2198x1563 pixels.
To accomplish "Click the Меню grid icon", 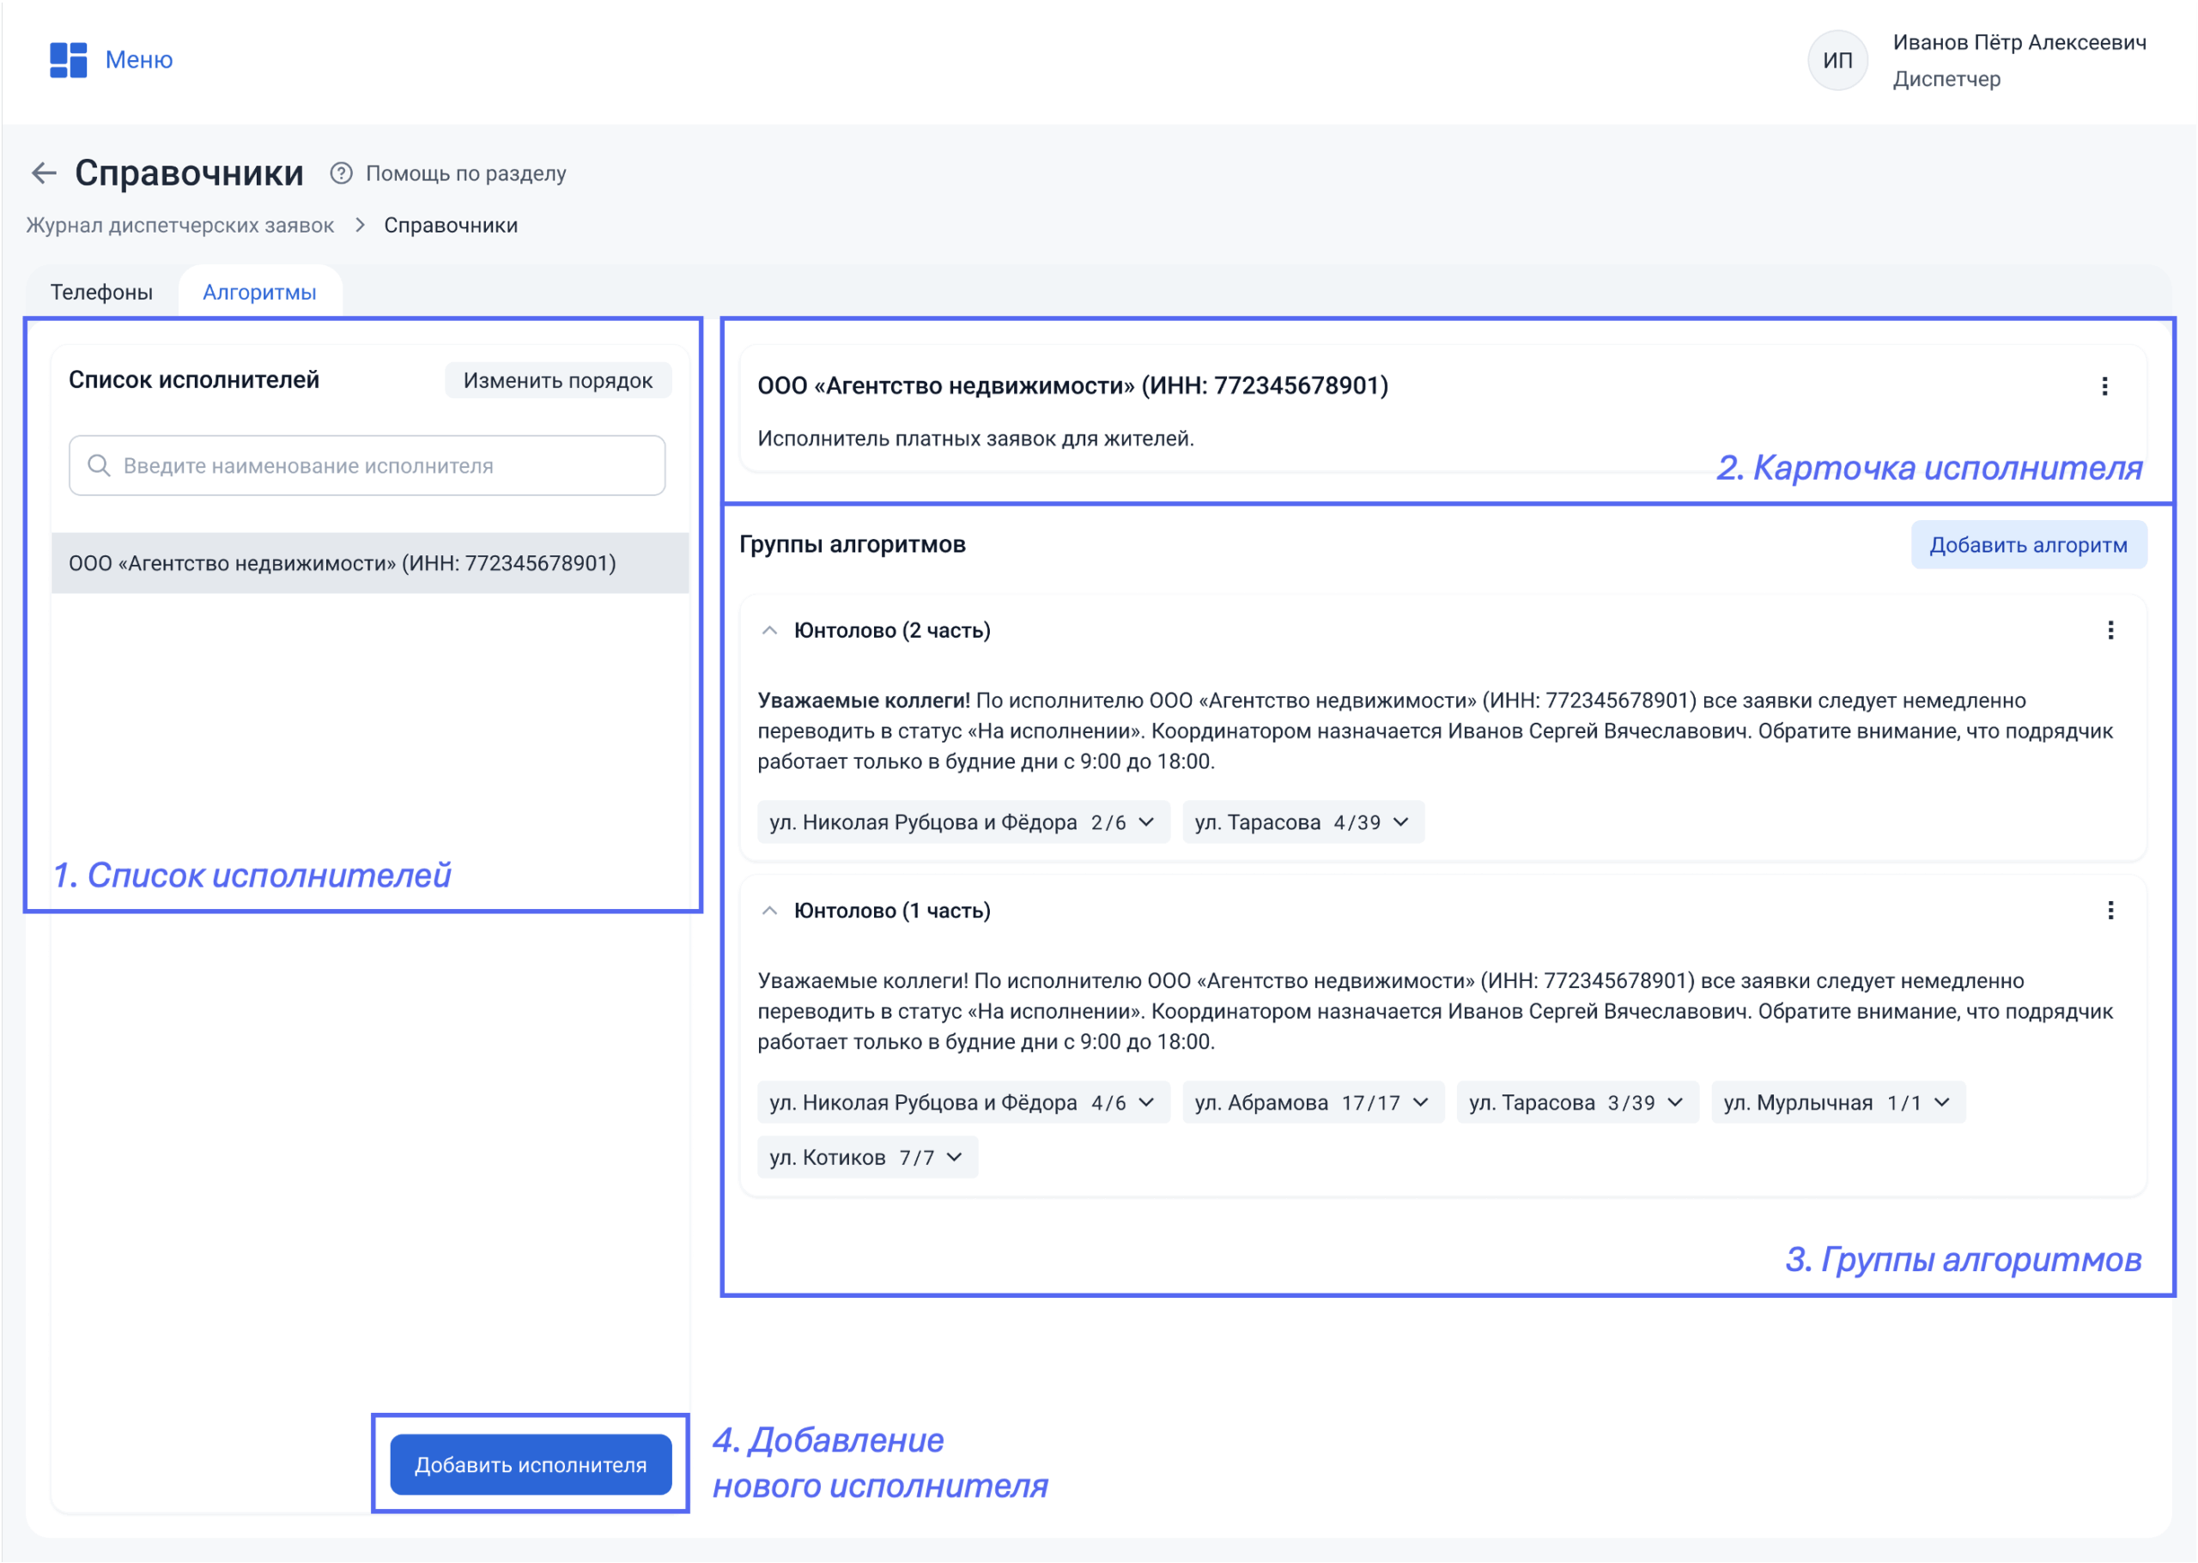I will point(67,60).
